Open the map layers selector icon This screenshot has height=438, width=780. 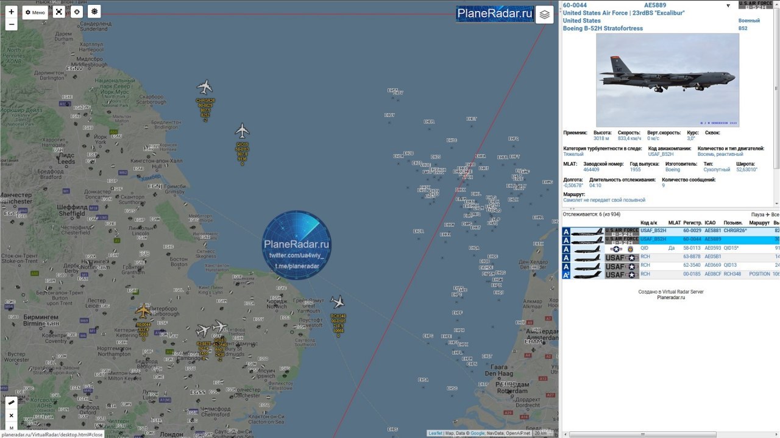click(x=544, y=15)
